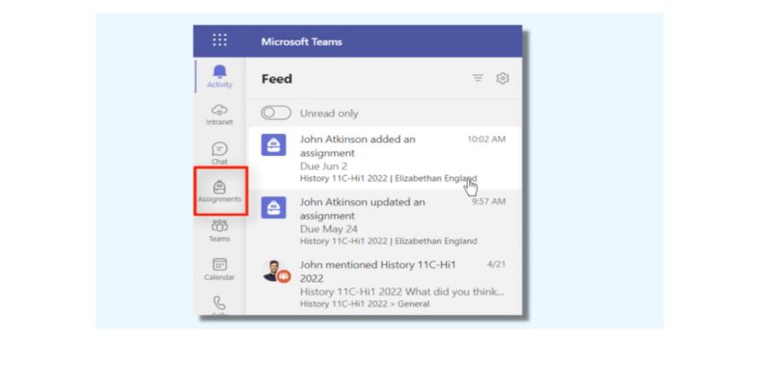Open the app launcher grid icon
Viewport: 780px width, 390px height.
(219, 39)
